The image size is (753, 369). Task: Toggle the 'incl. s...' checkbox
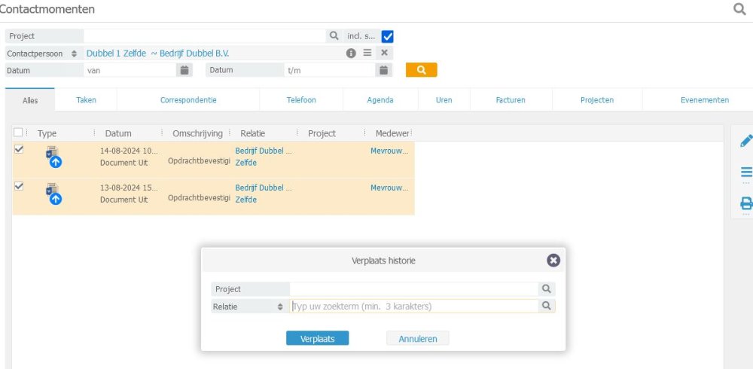click(388, 36)
